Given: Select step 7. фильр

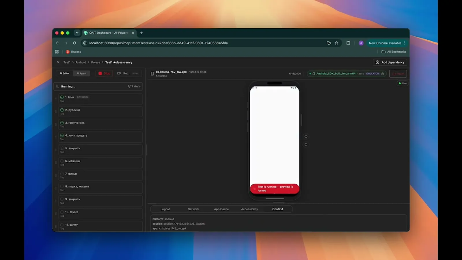Looking at the screenshot, I should pos(100,175).
